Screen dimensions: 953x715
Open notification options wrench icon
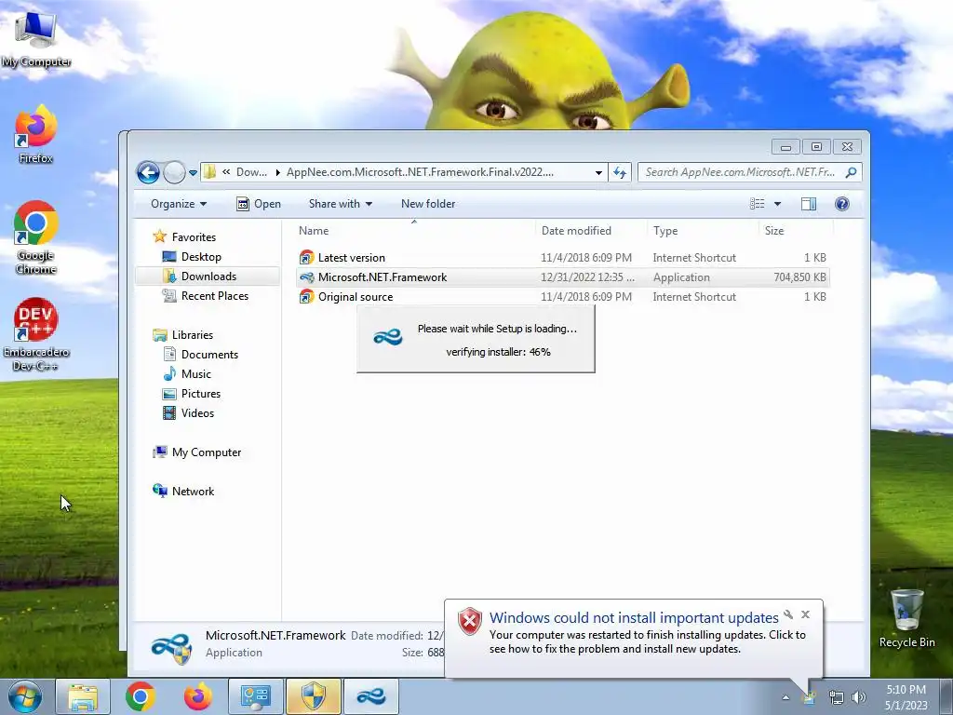tap(788, 614)
